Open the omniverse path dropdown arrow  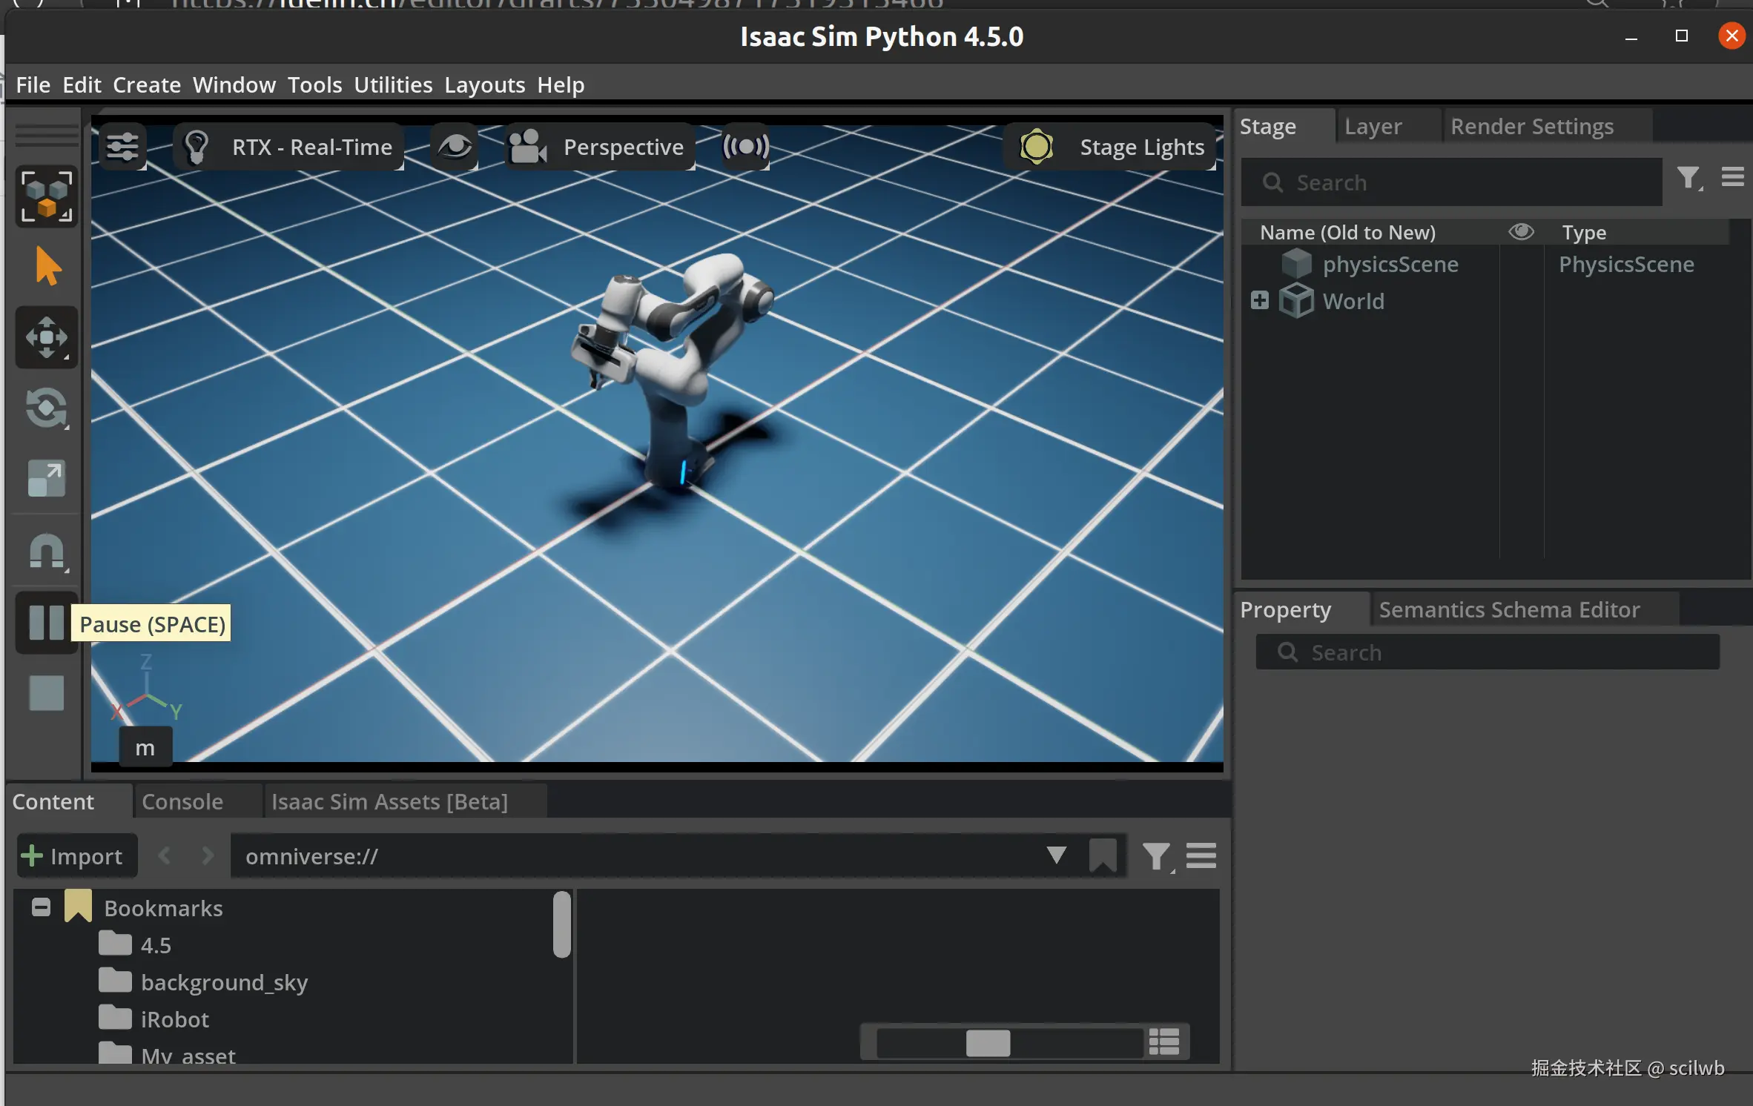coord(1056,855)
